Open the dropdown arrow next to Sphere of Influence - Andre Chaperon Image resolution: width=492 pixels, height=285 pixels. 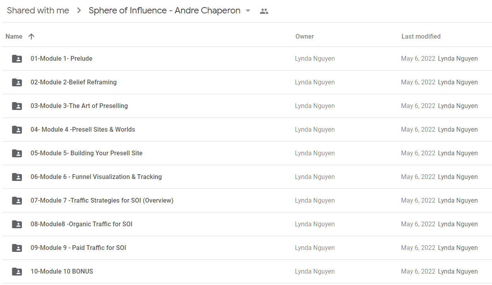pyautogui.click(x=248, y=11)
